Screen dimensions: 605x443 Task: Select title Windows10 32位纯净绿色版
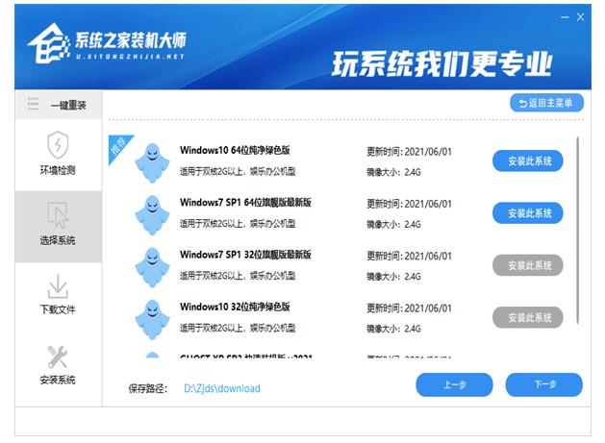235,307
